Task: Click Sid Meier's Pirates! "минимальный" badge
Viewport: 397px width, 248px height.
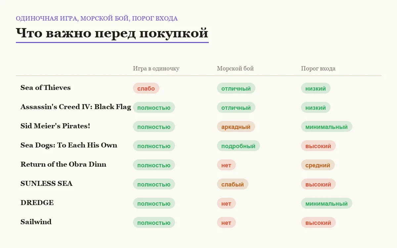Action: (x=327, y=127)
